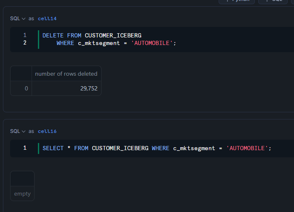Select row index 0 in results table

21,88
